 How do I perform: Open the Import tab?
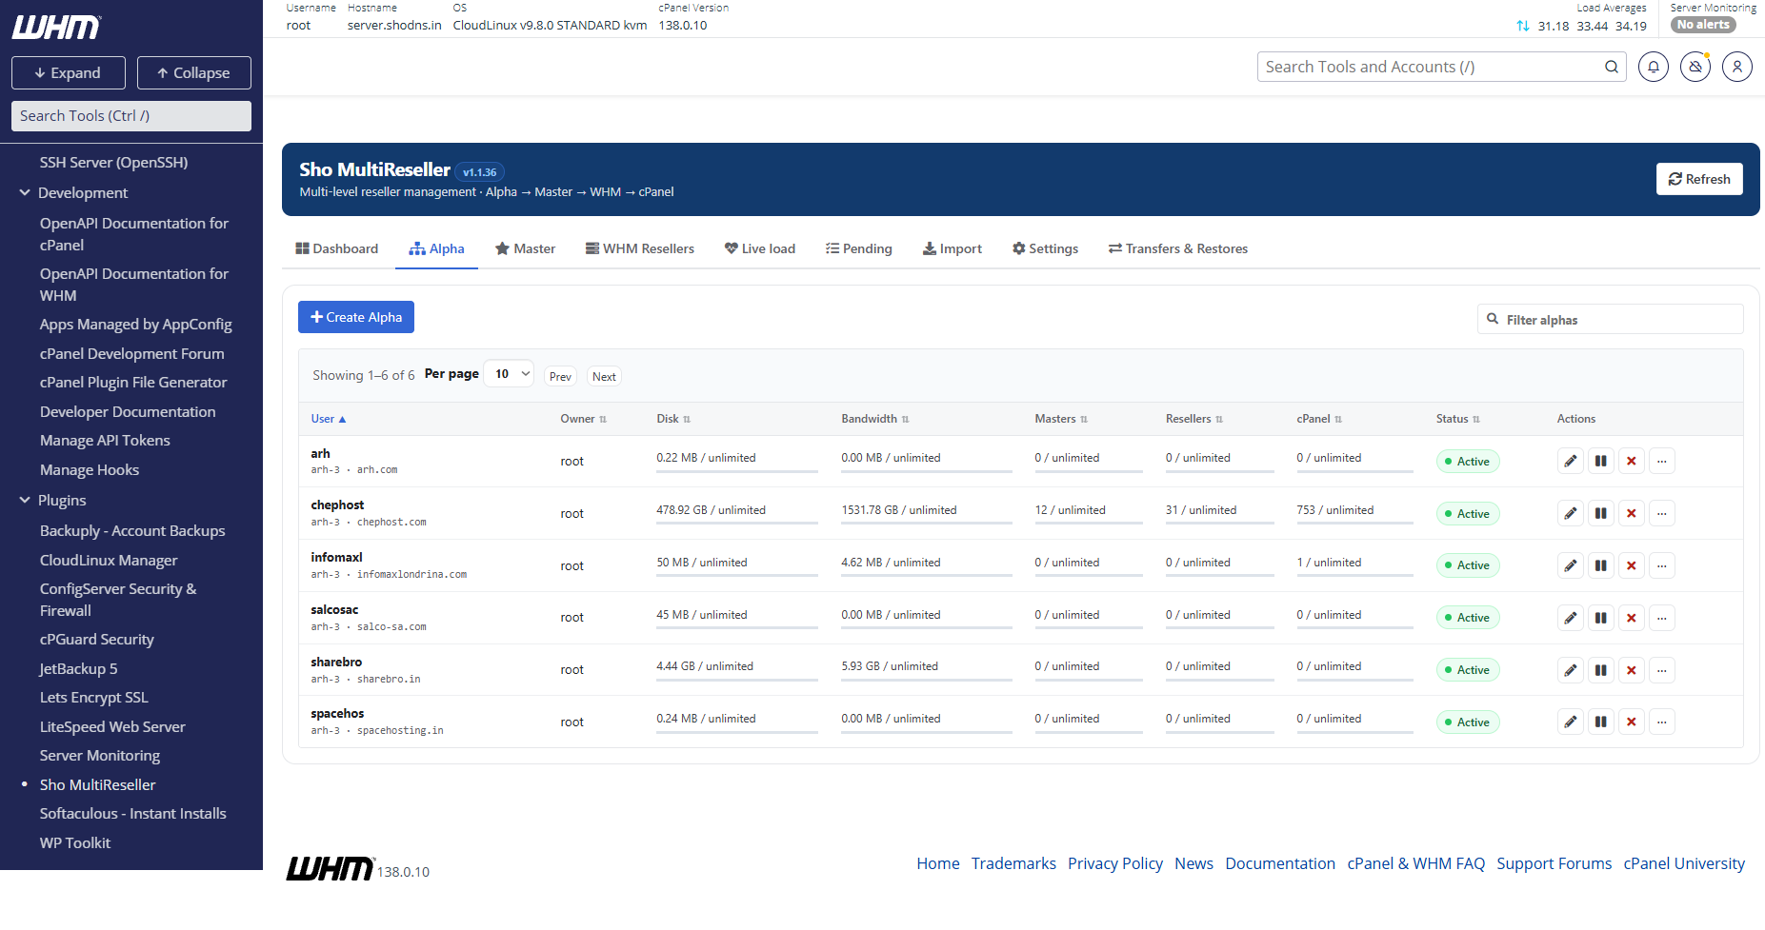953,248
